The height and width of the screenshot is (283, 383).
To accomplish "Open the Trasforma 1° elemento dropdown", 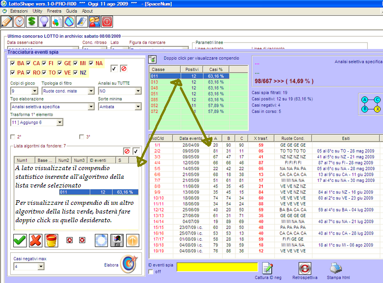I will click(60, 122).
